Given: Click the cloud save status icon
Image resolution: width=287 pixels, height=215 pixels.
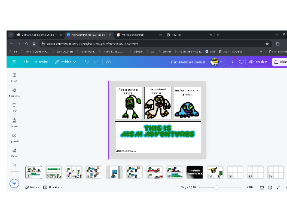Looking at the screenshot, I should coord(109,62).
